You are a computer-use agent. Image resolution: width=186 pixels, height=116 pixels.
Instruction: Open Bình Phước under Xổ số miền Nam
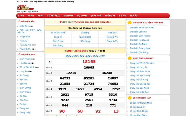click(x=25, y=59)
